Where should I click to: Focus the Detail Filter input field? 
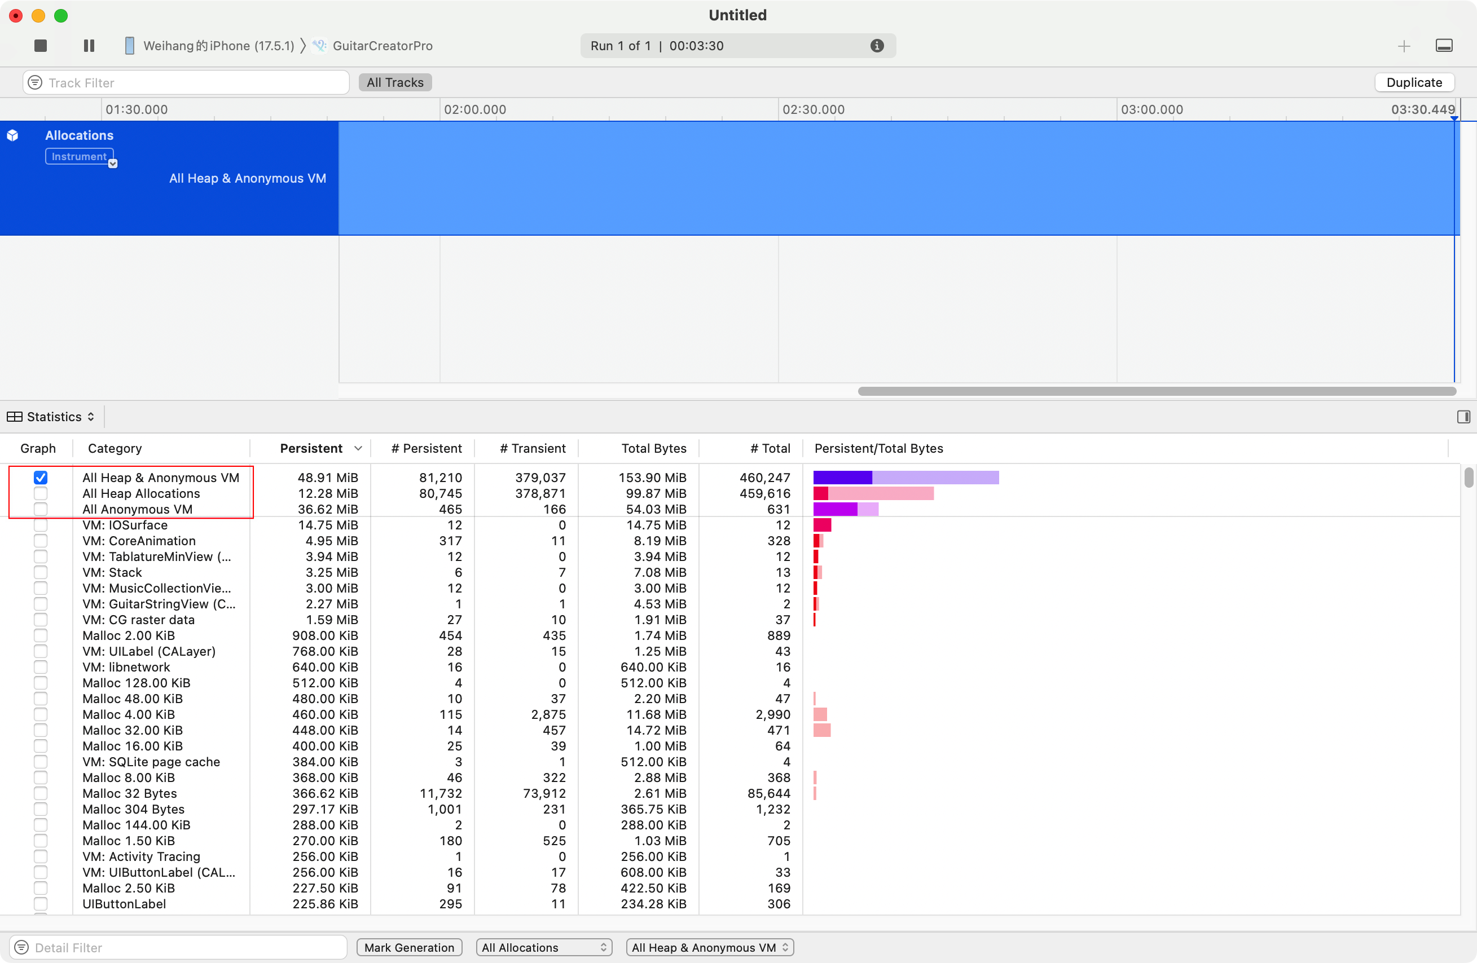click(x=178, y=947)
